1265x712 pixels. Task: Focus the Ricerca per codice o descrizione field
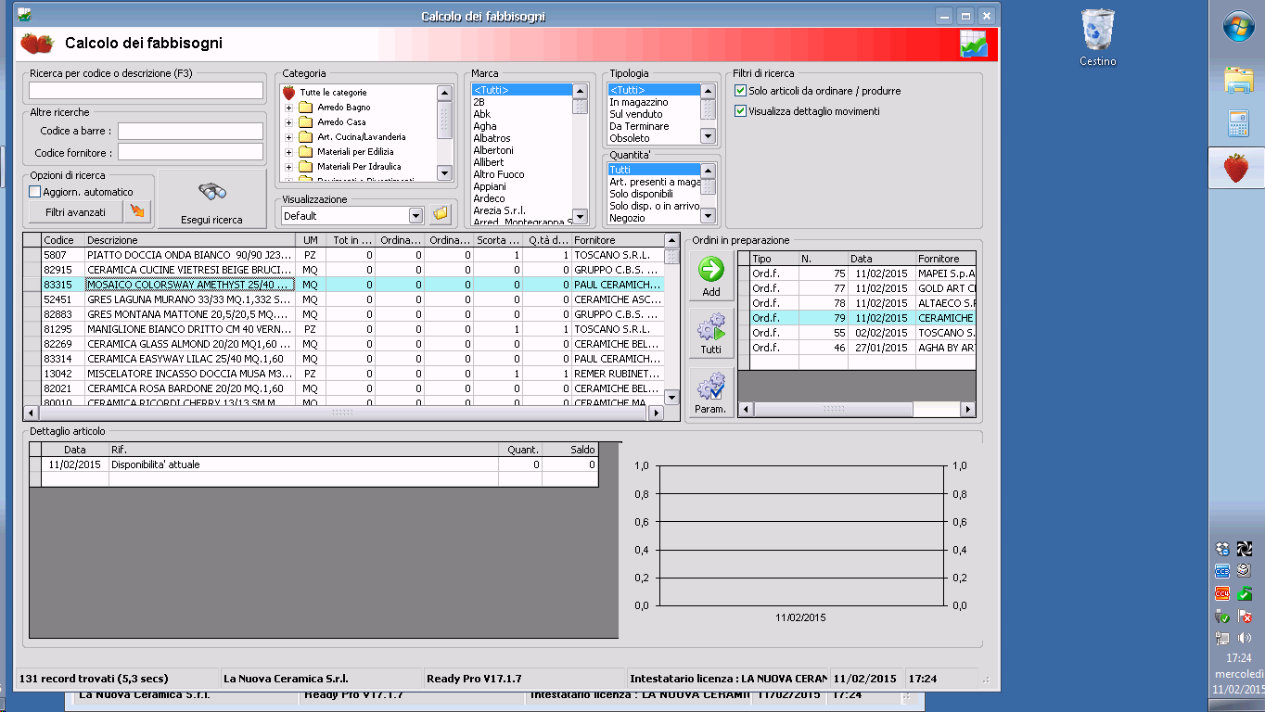(147, 90)
